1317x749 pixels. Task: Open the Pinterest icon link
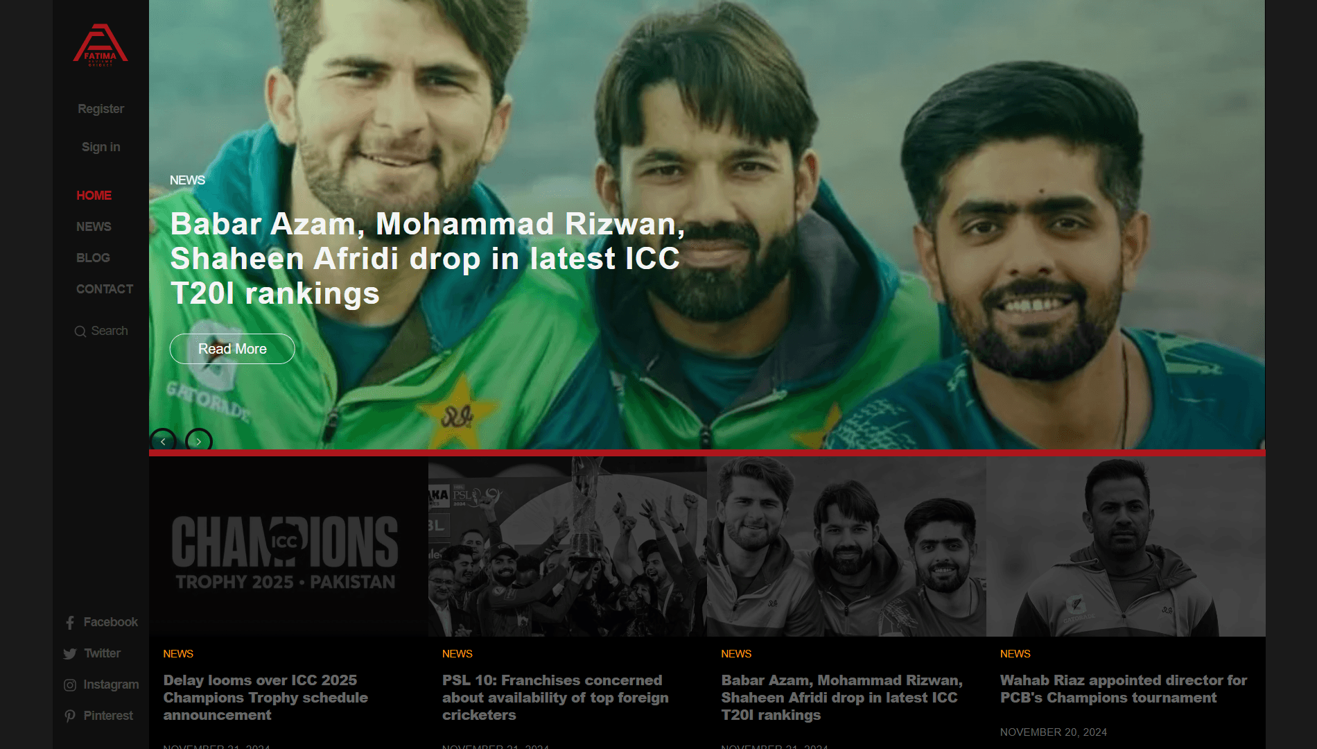(x=70, y=716)
